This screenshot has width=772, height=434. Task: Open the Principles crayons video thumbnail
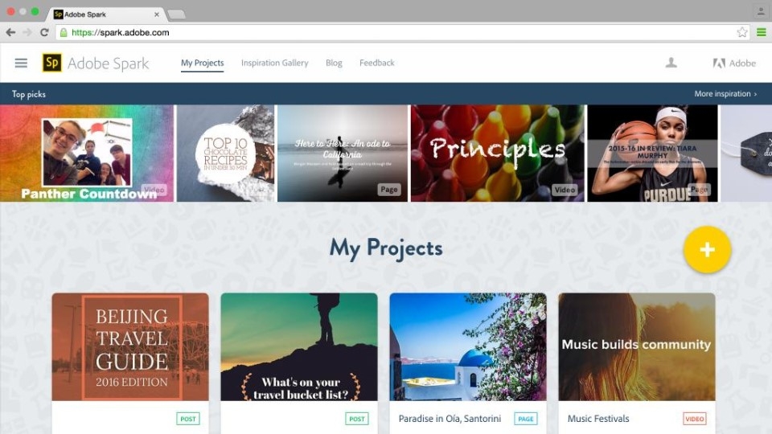[497, 153]
